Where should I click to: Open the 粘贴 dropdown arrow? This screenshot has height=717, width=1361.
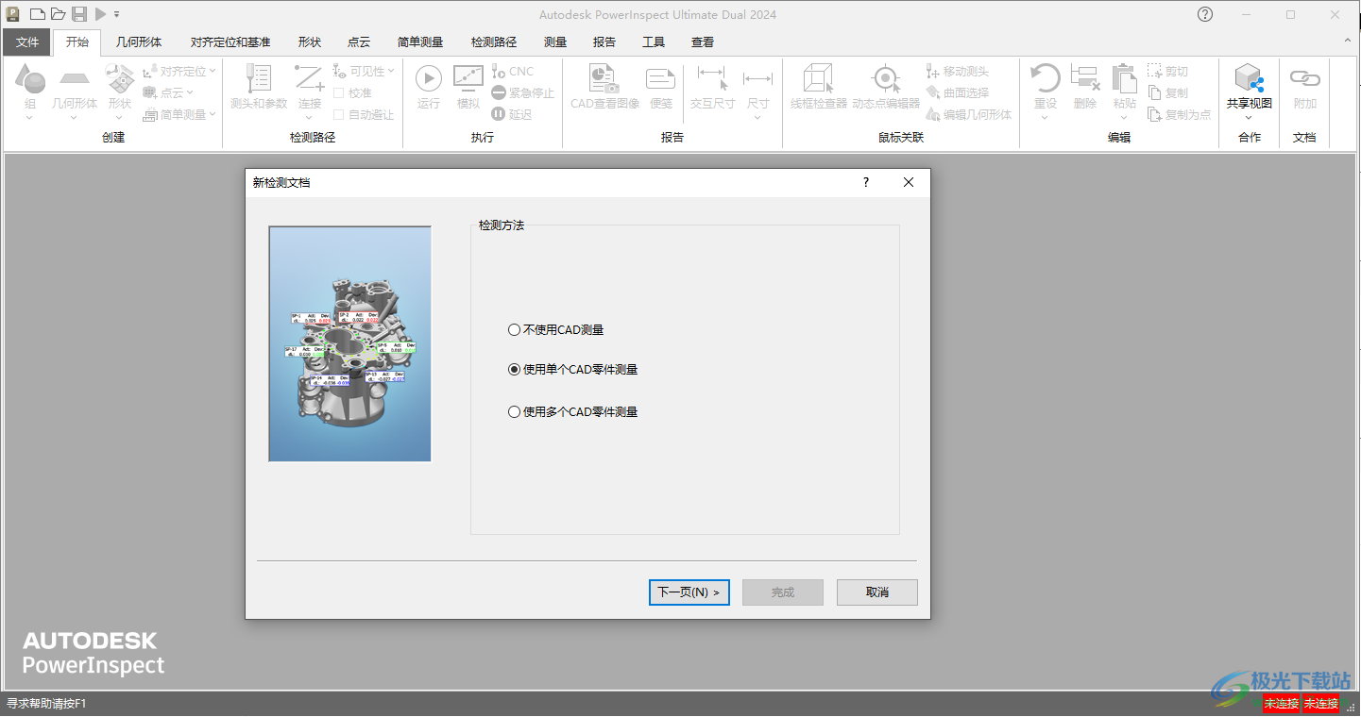click(1124, 119)
